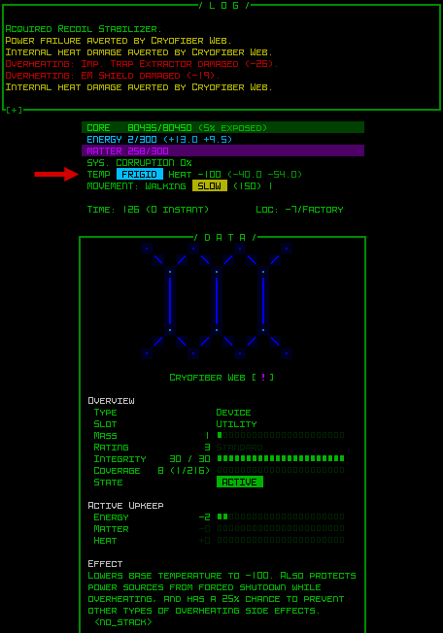The height and width of the screenshot is (633, 443).
Task: Click the Imp. Trap Extractor damaged log entry
Action: click(x=142, y=64)
